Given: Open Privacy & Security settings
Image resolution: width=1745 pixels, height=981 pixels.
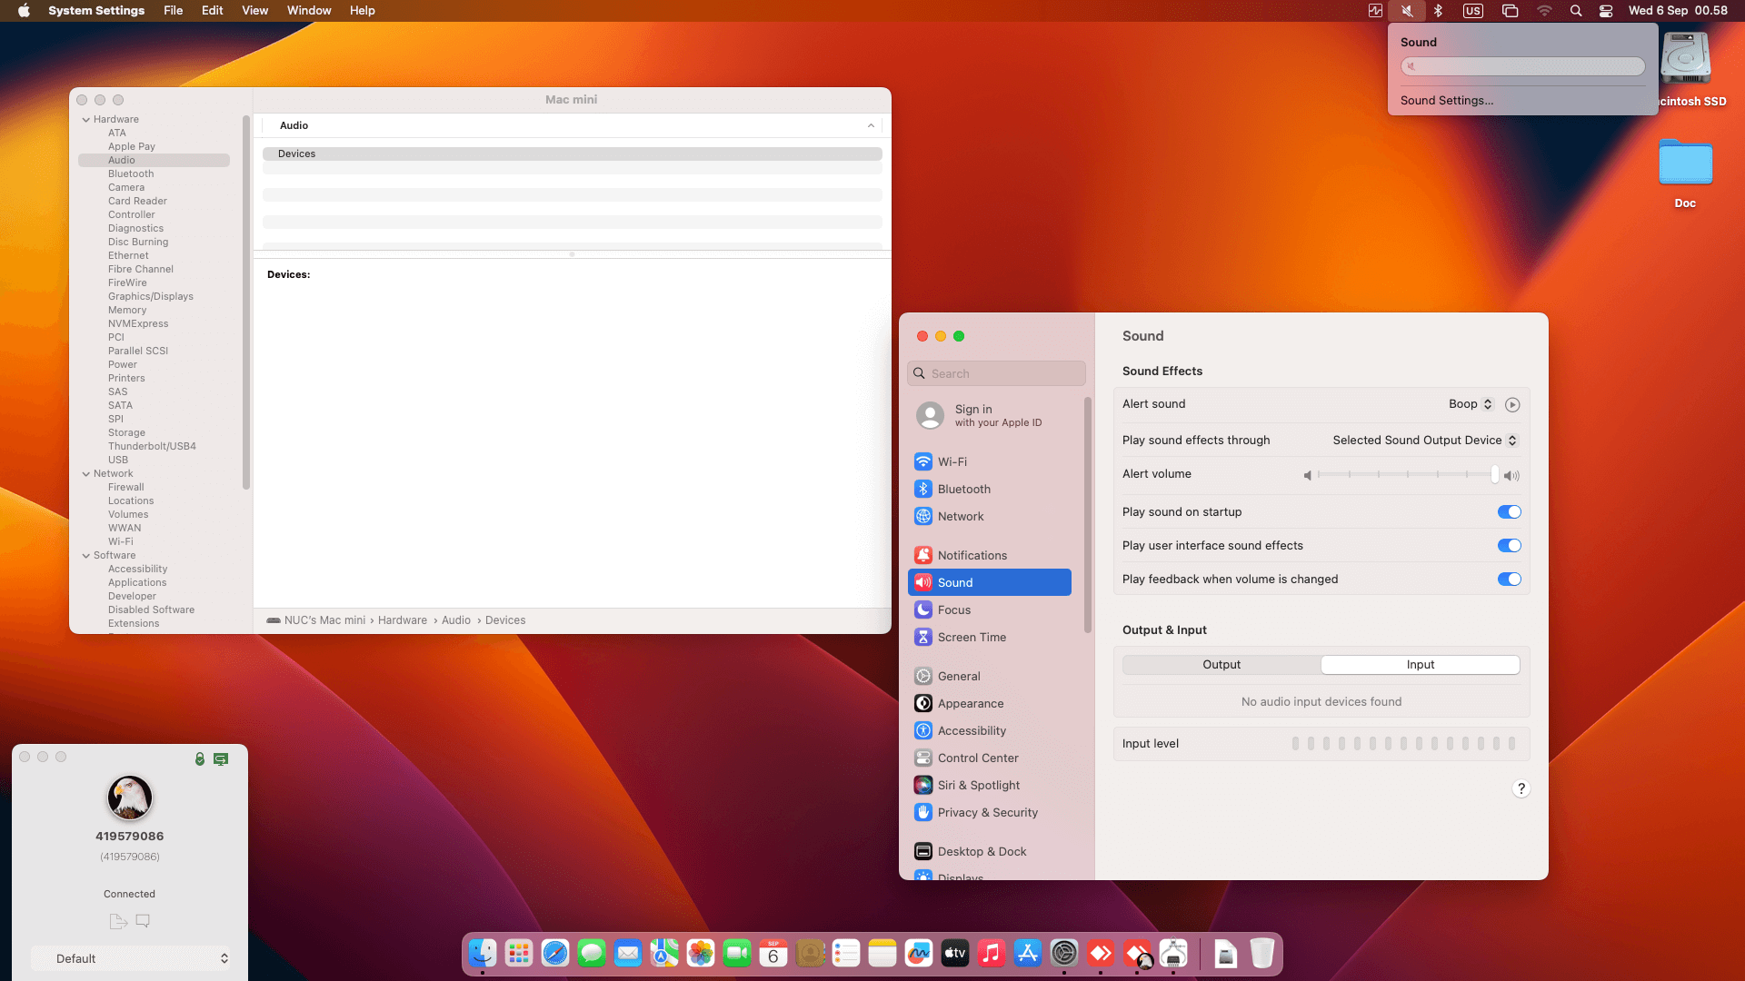Looking at the screenshot, I should tap(987, 812).
